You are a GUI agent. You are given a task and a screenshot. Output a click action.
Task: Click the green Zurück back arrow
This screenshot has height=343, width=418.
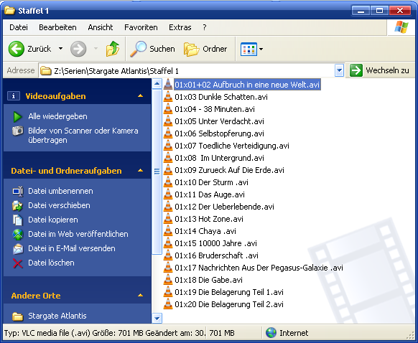16,49
